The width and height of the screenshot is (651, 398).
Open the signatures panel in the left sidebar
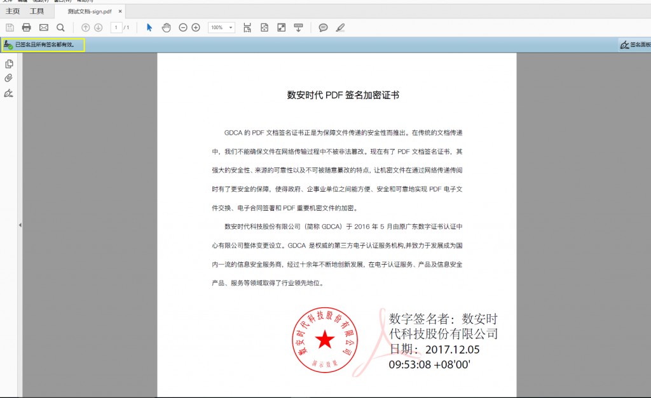click(x=9, y=93)
